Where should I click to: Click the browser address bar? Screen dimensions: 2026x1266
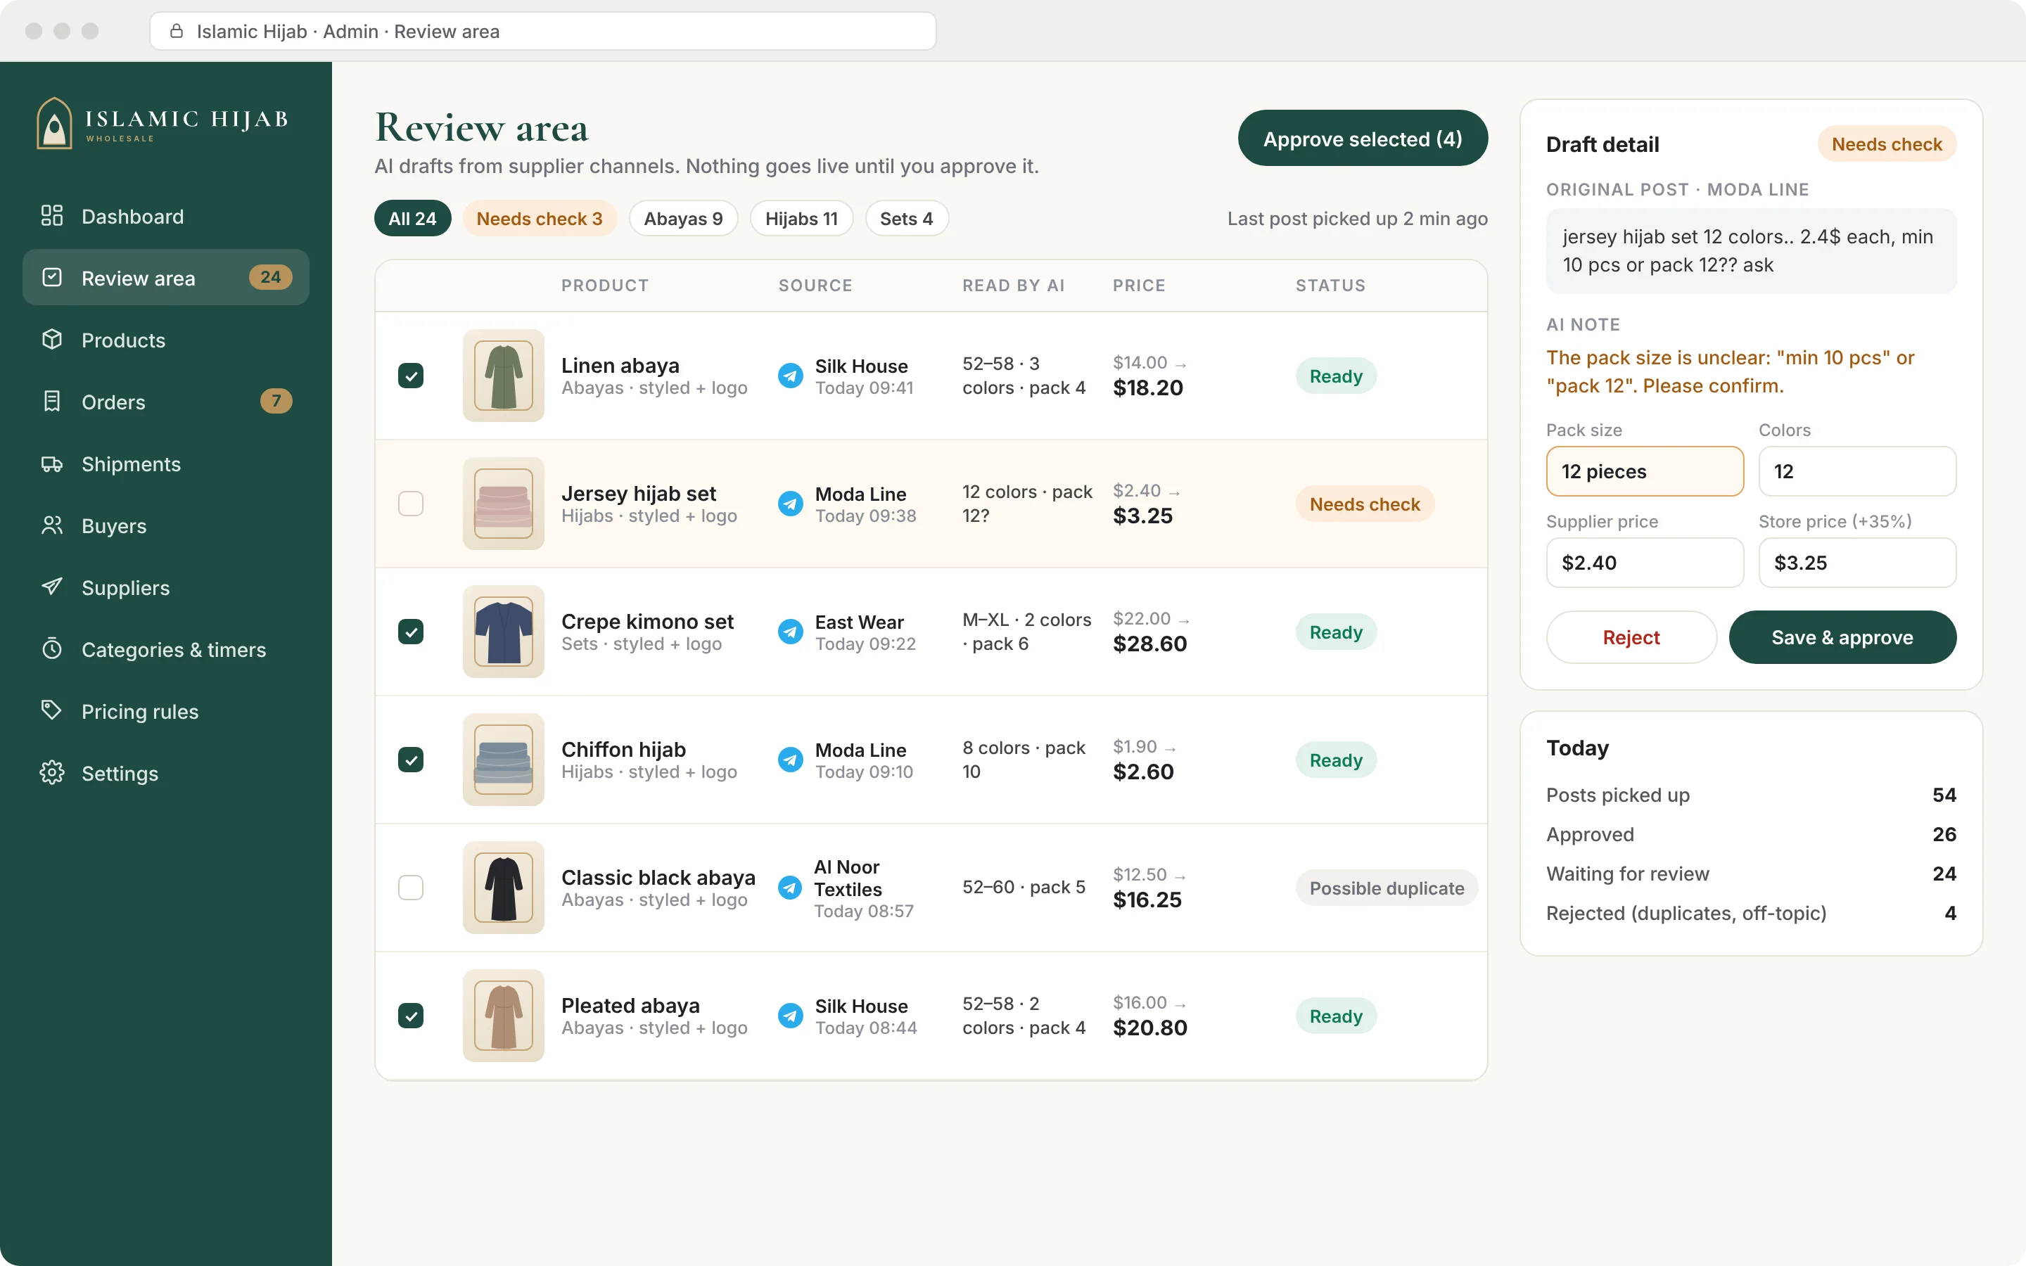point(542,31)
